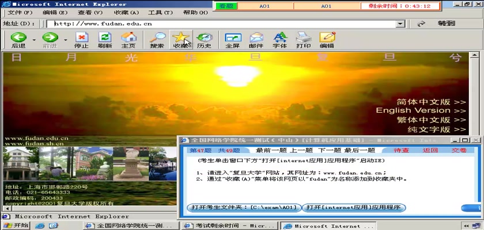Click the 共49题 total label
484x230 pixels.
coord(229,150)
